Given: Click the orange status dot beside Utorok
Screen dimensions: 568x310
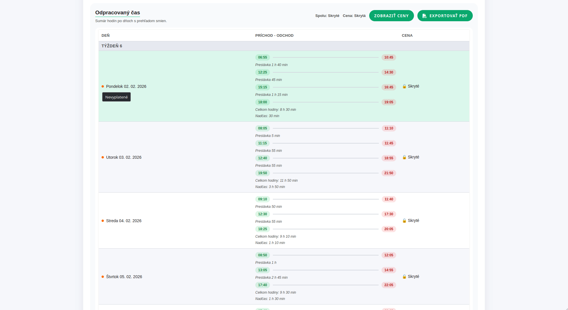Looking at the screenshot, I should click(103, 157).
